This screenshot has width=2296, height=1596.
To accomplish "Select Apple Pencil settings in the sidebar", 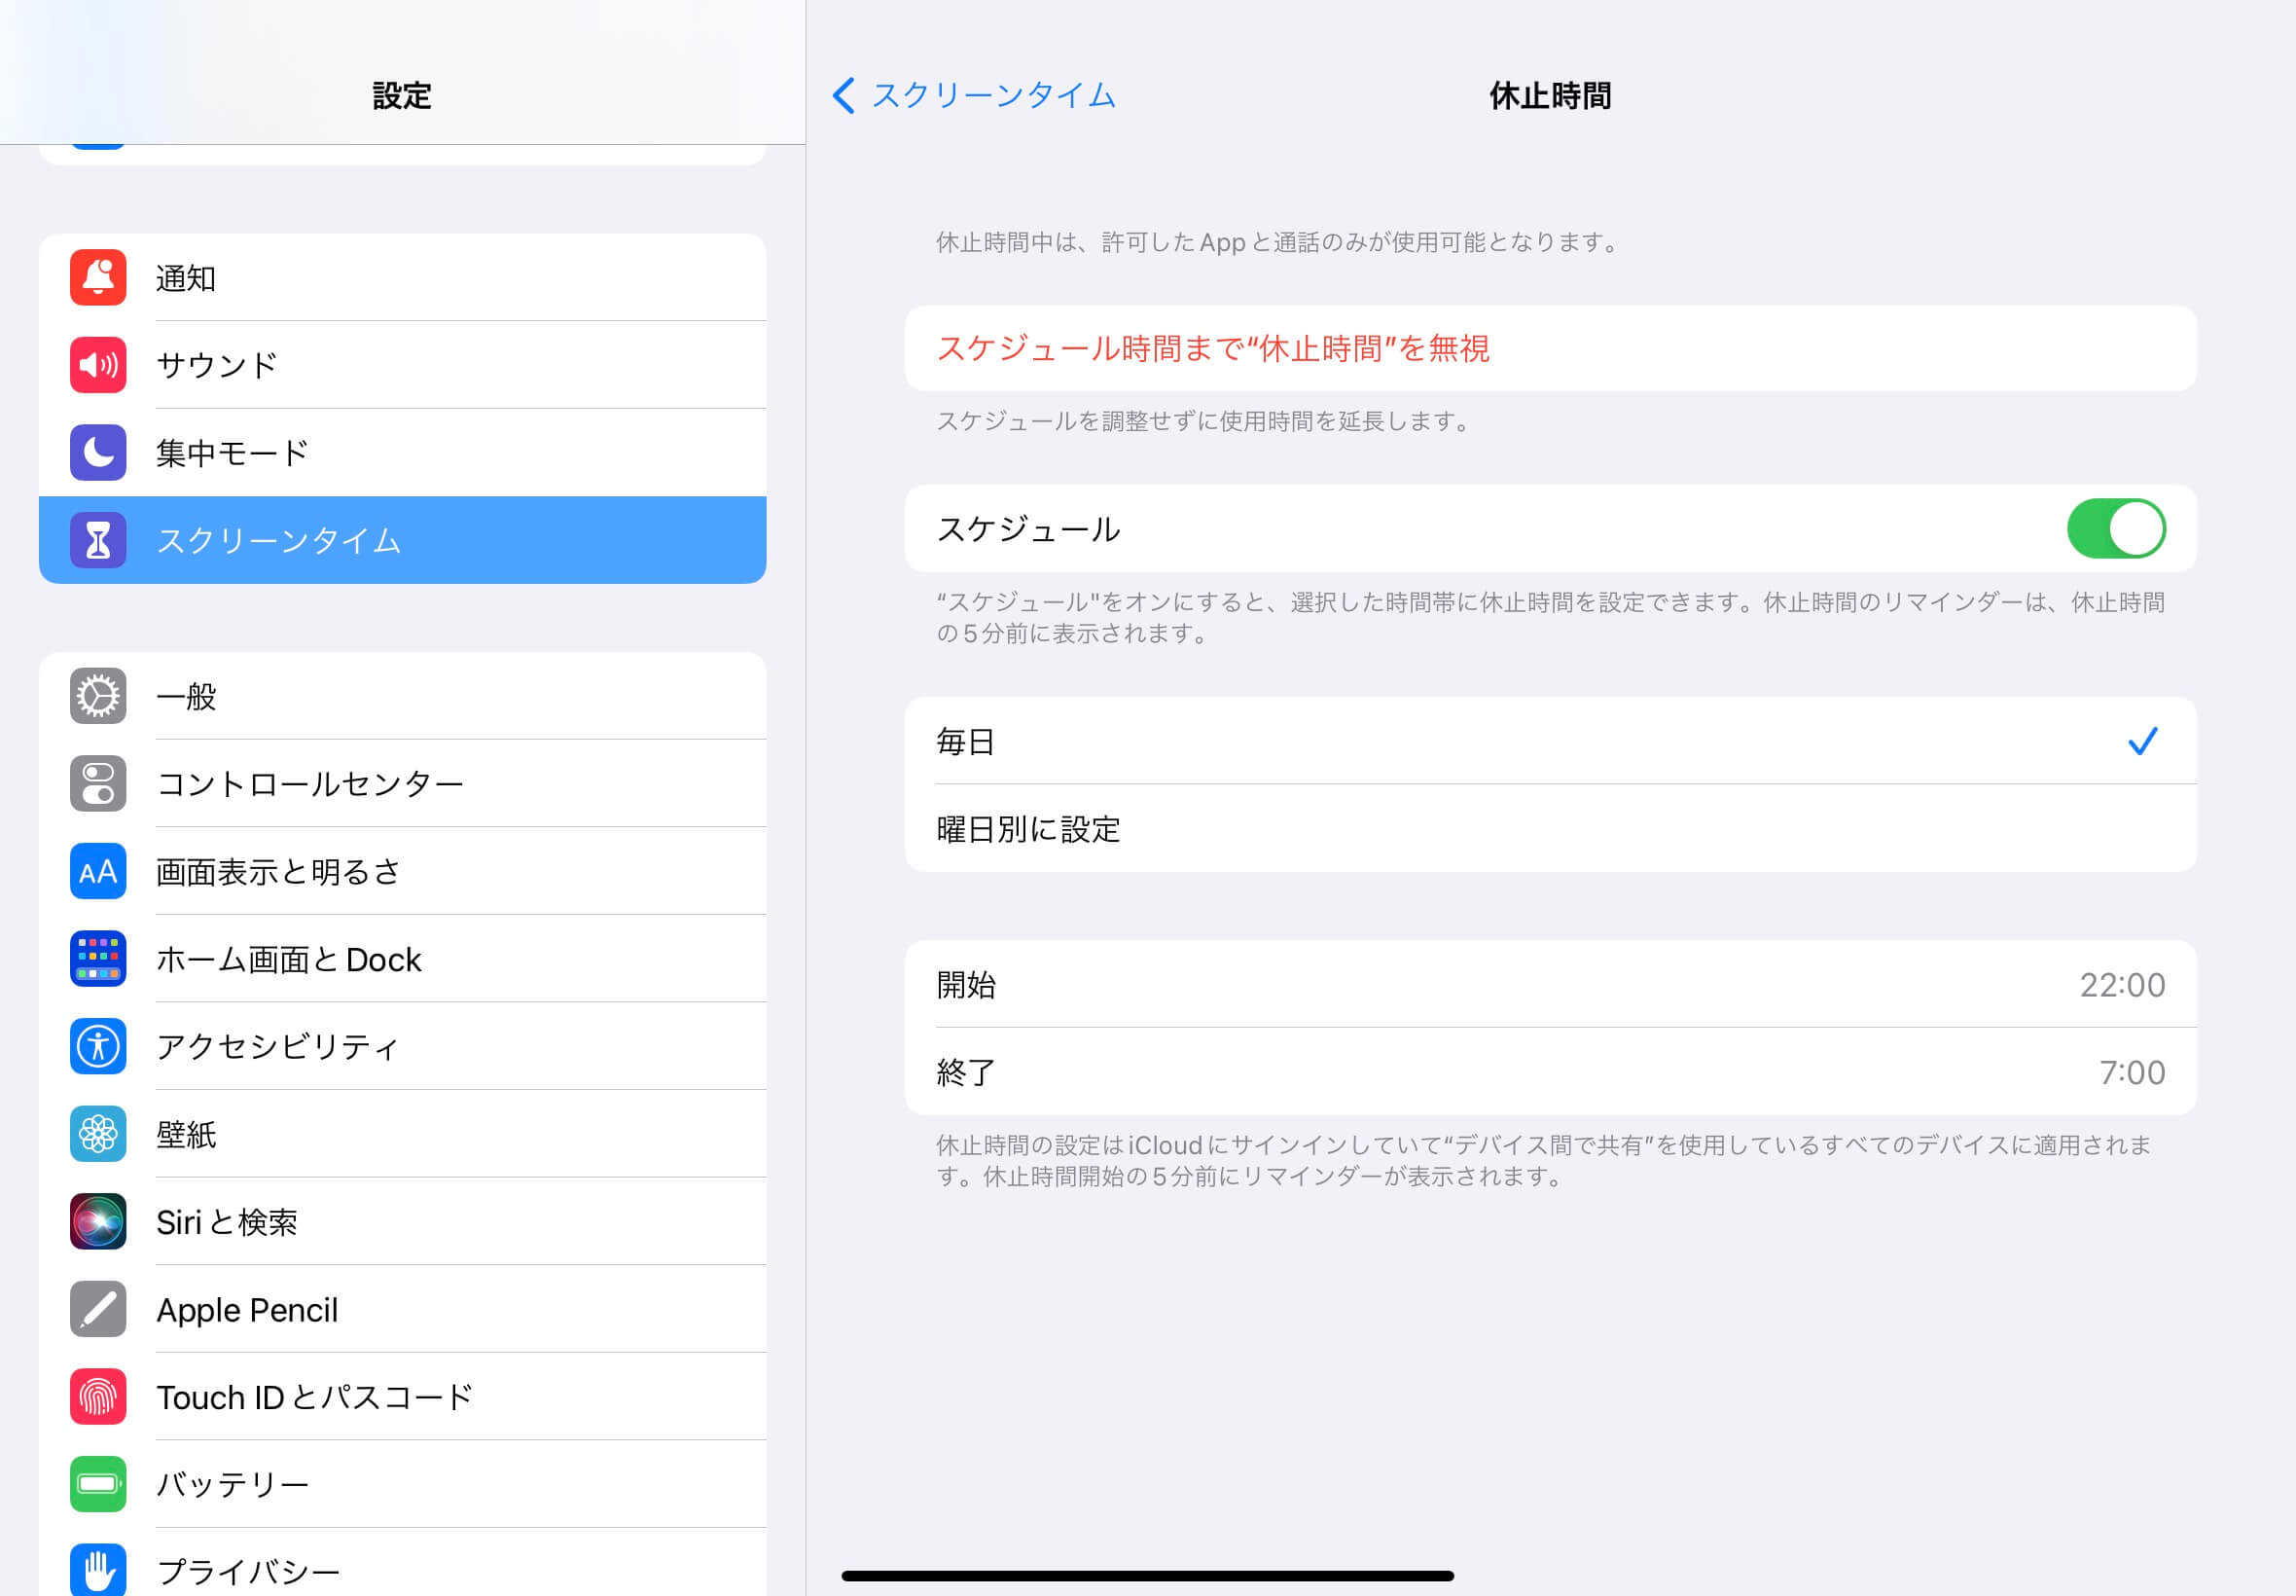I will click(x=403, y=1309).
